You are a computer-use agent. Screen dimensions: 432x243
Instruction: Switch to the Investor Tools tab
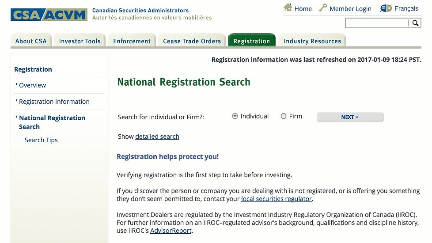[80, 41]
